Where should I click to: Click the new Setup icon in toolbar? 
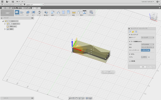pos(17,12)
